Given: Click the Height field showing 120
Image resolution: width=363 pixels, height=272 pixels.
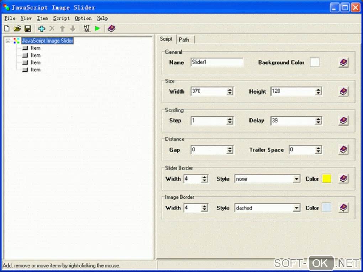Looking at the screenshot, I should click(293, 91).
